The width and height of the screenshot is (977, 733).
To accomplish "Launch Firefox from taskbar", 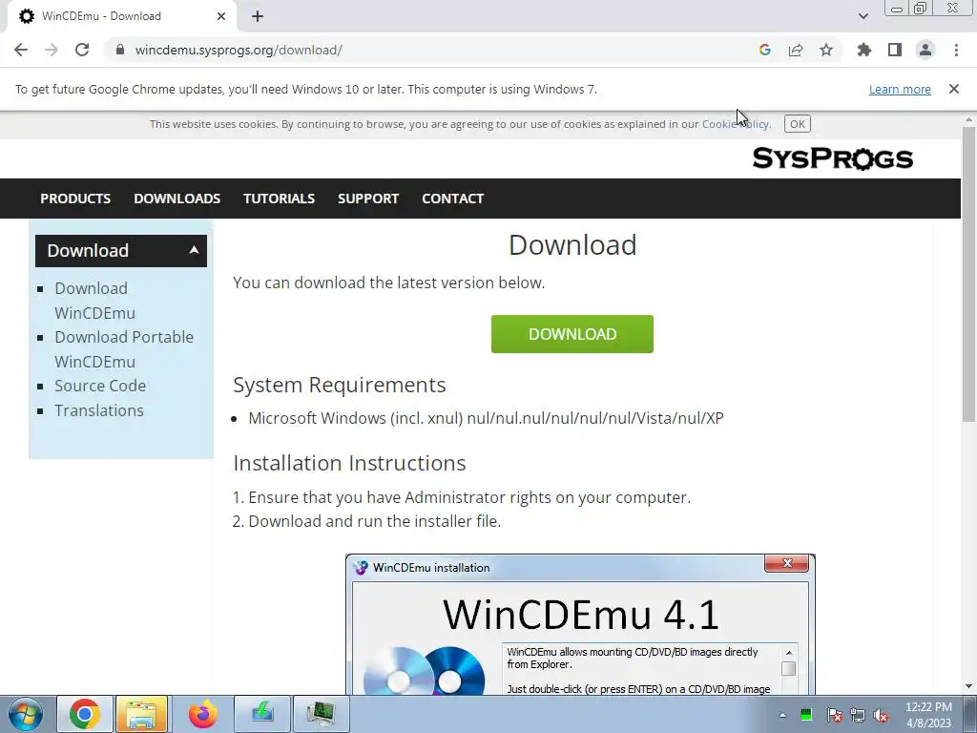I will (x=202, y=714).
